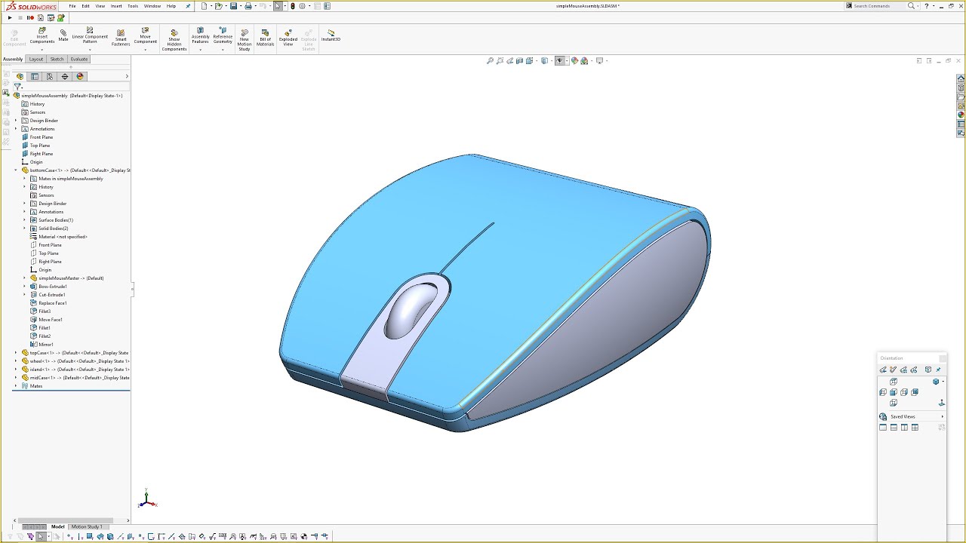The height and width of the screenshot is (543, 966).
Task: Select the Mate tool
Action: [63, 35]
